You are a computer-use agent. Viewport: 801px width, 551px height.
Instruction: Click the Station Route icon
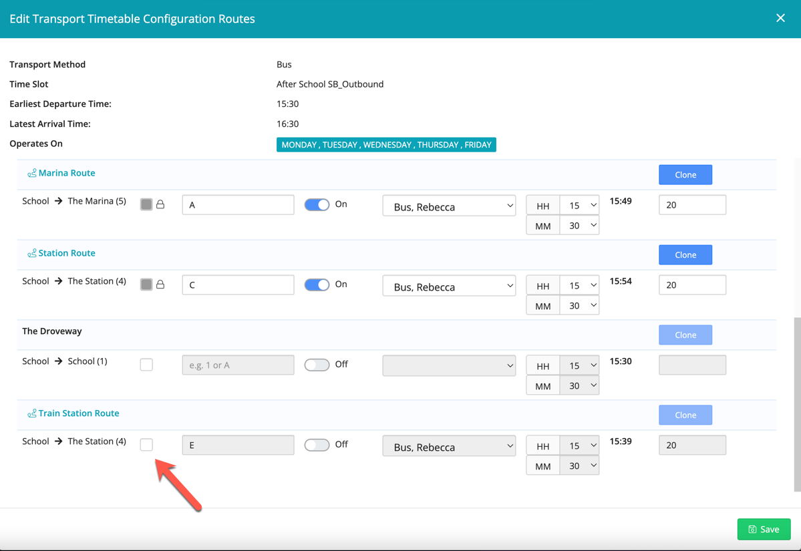coord(31,254)
